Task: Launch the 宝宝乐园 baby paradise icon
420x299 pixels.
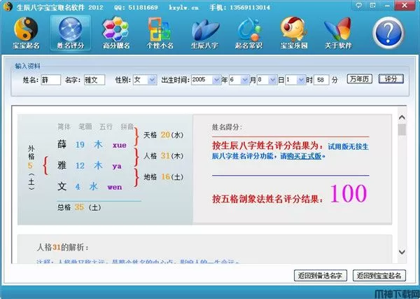Action: coord(296,33)
